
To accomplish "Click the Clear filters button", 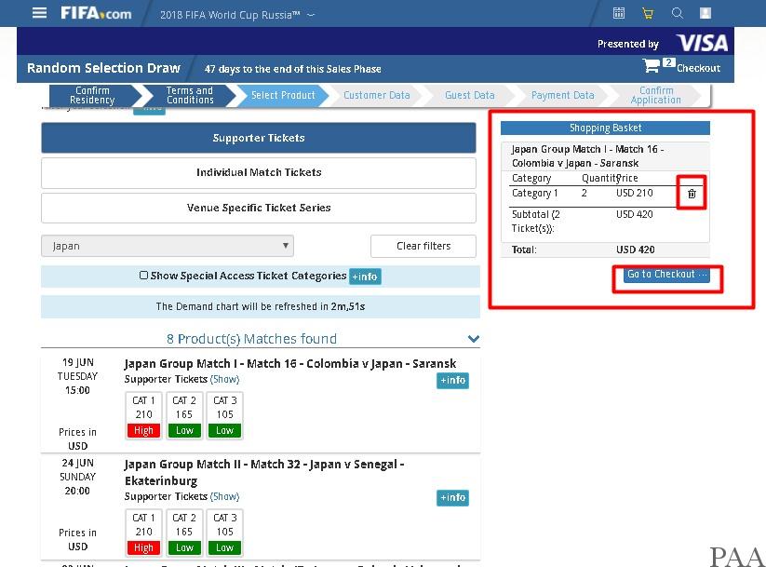I will pos(423,246).
